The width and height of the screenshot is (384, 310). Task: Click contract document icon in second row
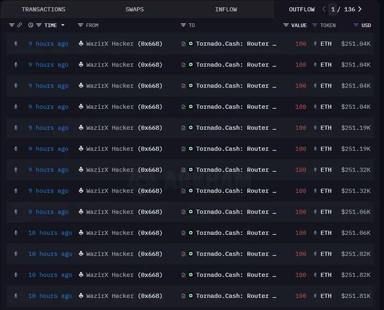(x=183, y=65)
